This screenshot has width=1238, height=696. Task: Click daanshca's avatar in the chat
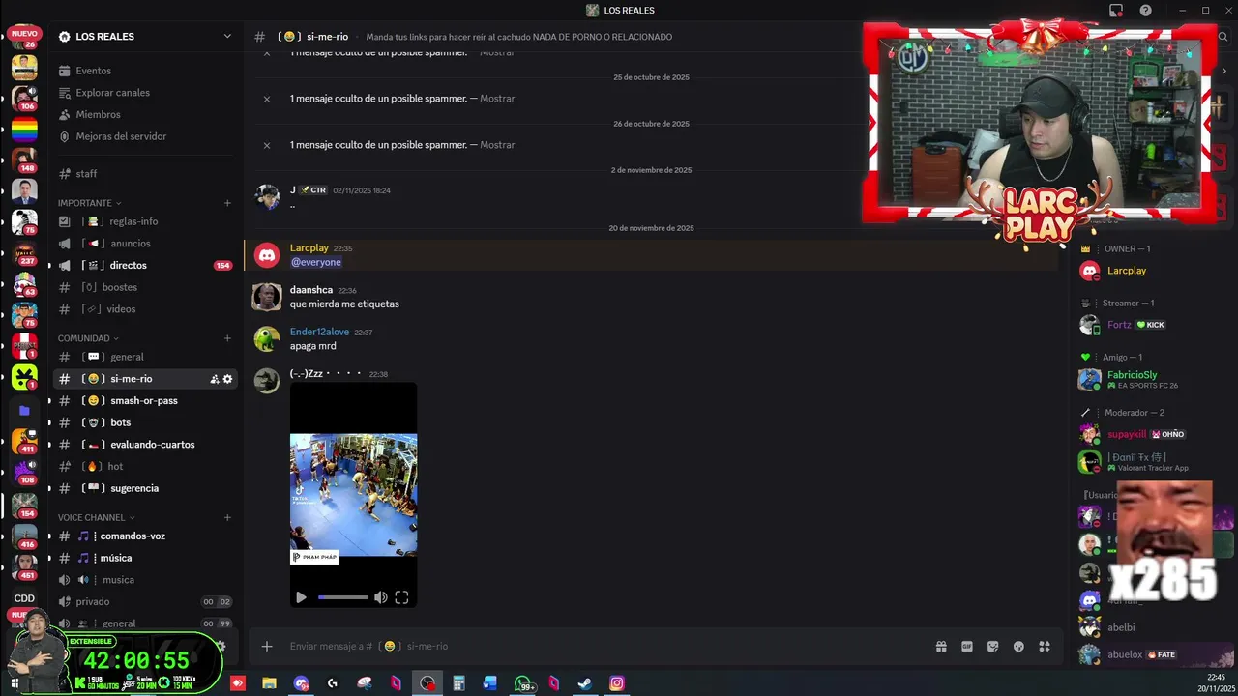267,297
